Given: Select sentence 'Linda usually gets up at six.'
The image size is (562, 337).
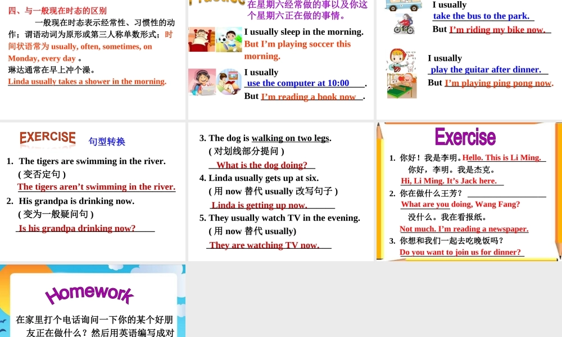Looking at the screenshot, I should pos(264,178).
